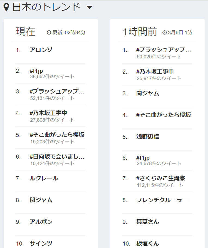The height and width of the screenshot is (248, 208).
Task: Open the アロンソ trend in 現在 column
Action: pyautogui.click(x=41, y=50)
